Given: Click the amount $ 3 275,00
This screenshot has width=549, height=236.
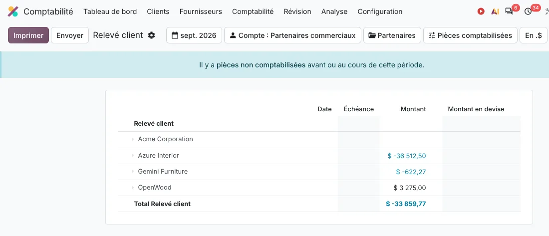Looking at the screenshot, I should click(x=410, y=188).
